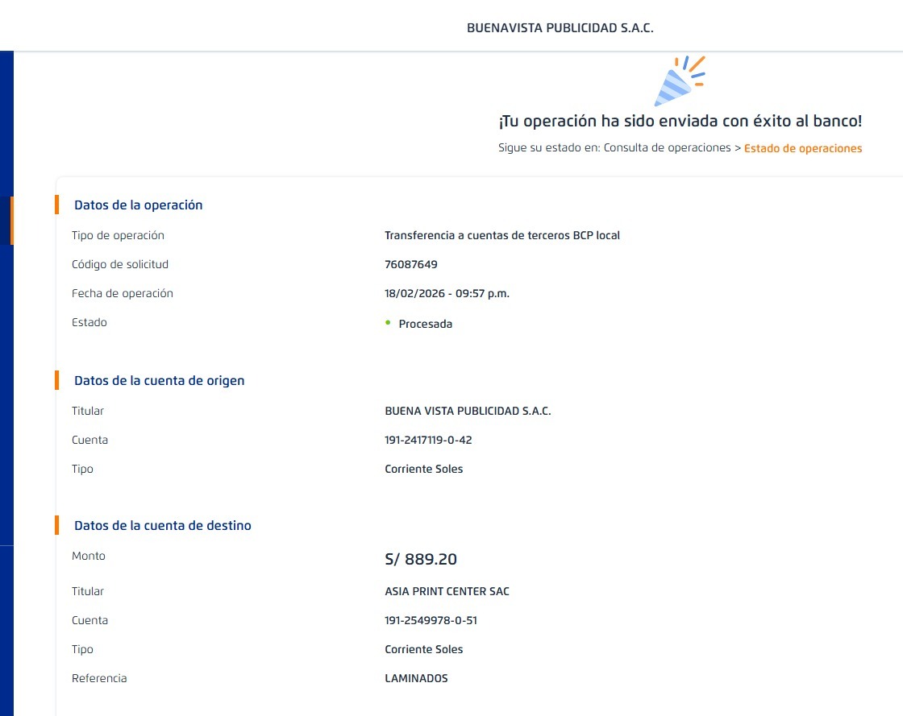
Task: Click the Datos de la cuenta de origen heading
Action: pos(159,380)
